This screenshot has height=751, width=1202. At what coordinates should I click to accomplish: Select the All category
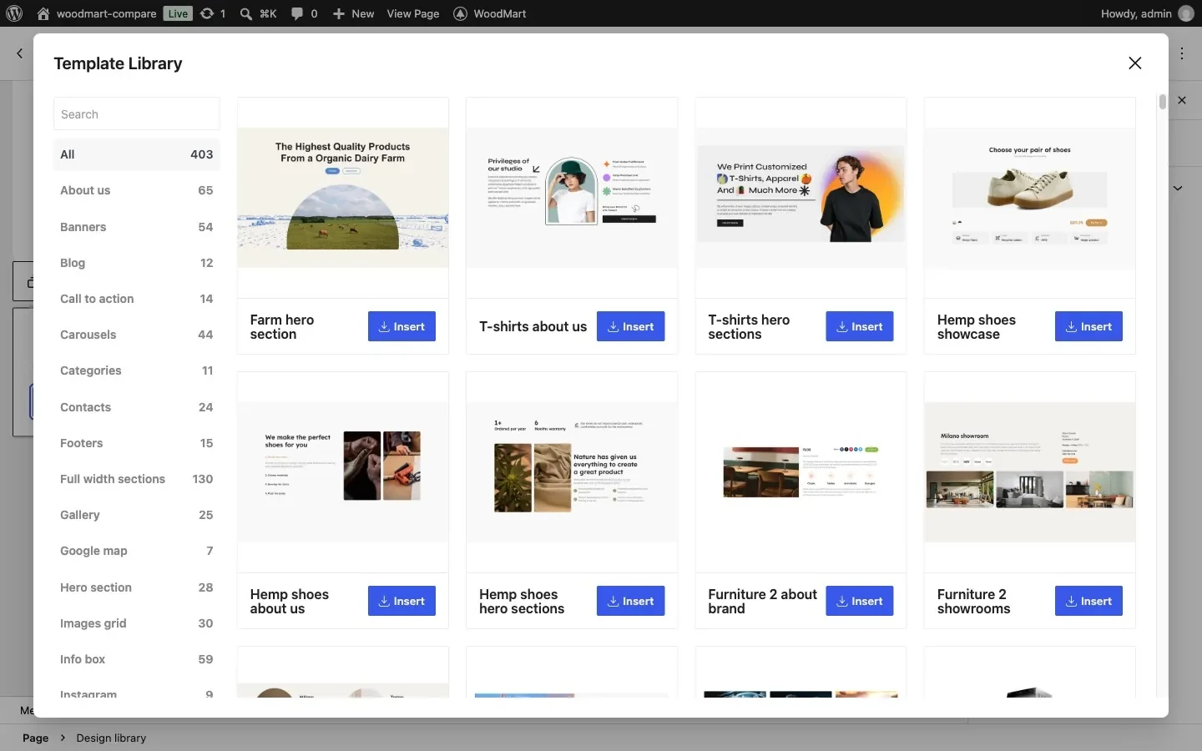[136, 154]
